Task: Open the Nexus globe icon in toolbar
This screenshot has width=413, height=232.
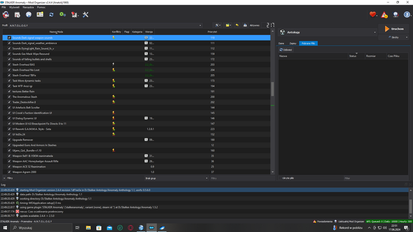Action: [x=28, y=14]
